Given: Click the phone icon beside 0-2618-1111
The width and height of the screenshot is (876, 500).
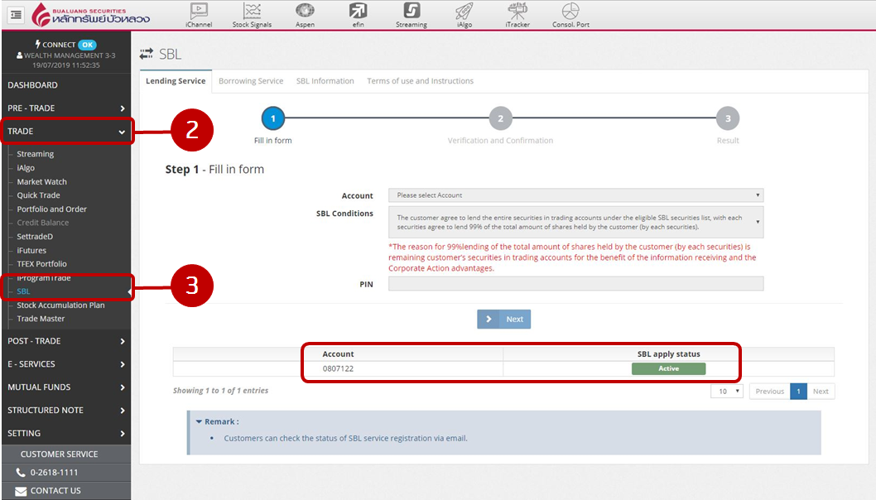Looking at the screenshot, I should click(21, 473).
